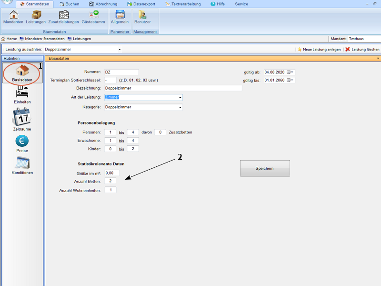Click the Speichern button
Screen dimensions: 381x286
(x=265, y=168)
